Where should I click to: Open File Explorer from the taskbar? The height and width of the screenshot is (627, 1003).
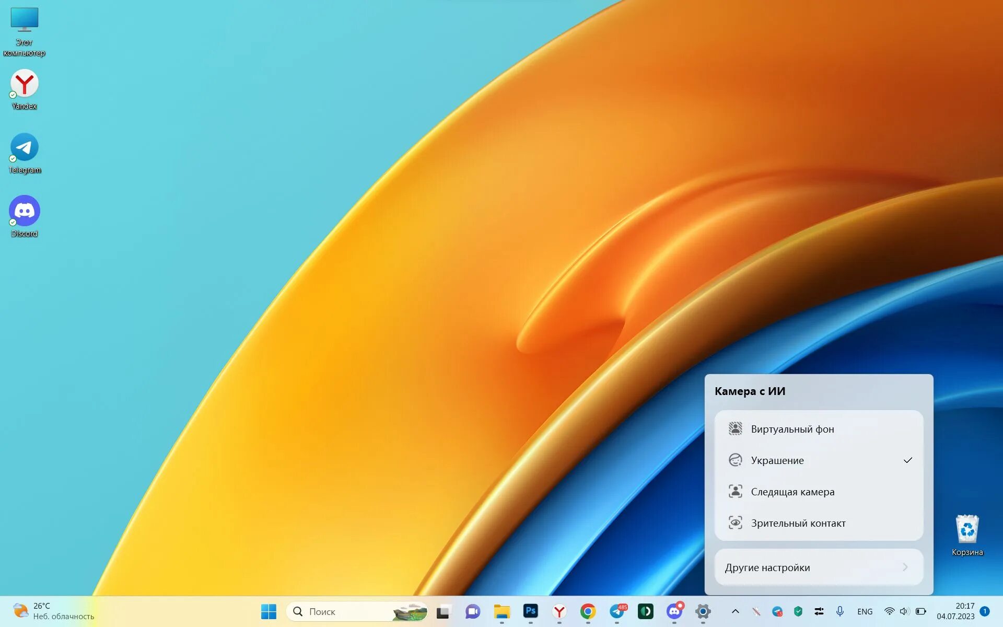501,611
